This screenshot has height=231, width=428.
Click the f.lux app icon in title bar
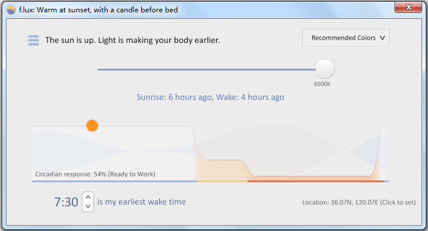(x=11, y=10)
